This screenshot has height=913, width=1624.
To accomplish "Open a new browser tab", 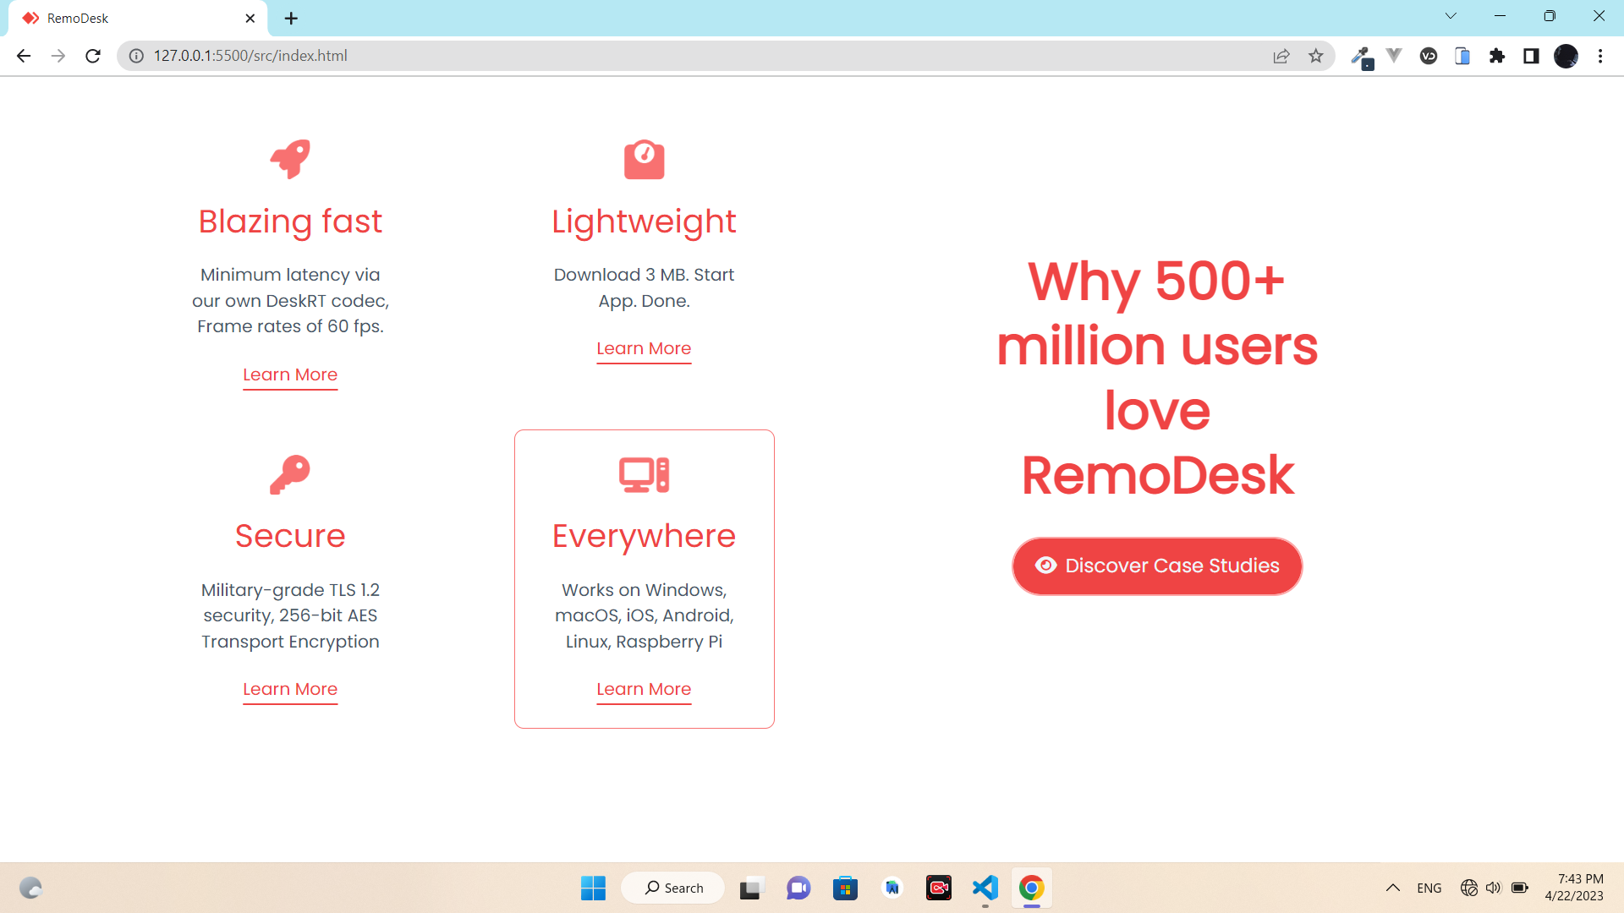I will click(291, 18).
